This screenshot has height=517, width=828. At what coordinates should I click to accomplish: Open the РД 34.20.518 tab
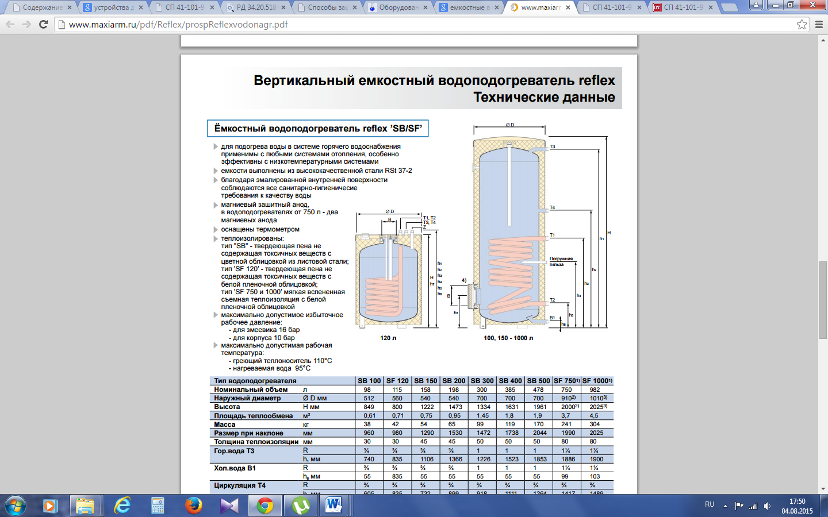click(x=256, y=7)
